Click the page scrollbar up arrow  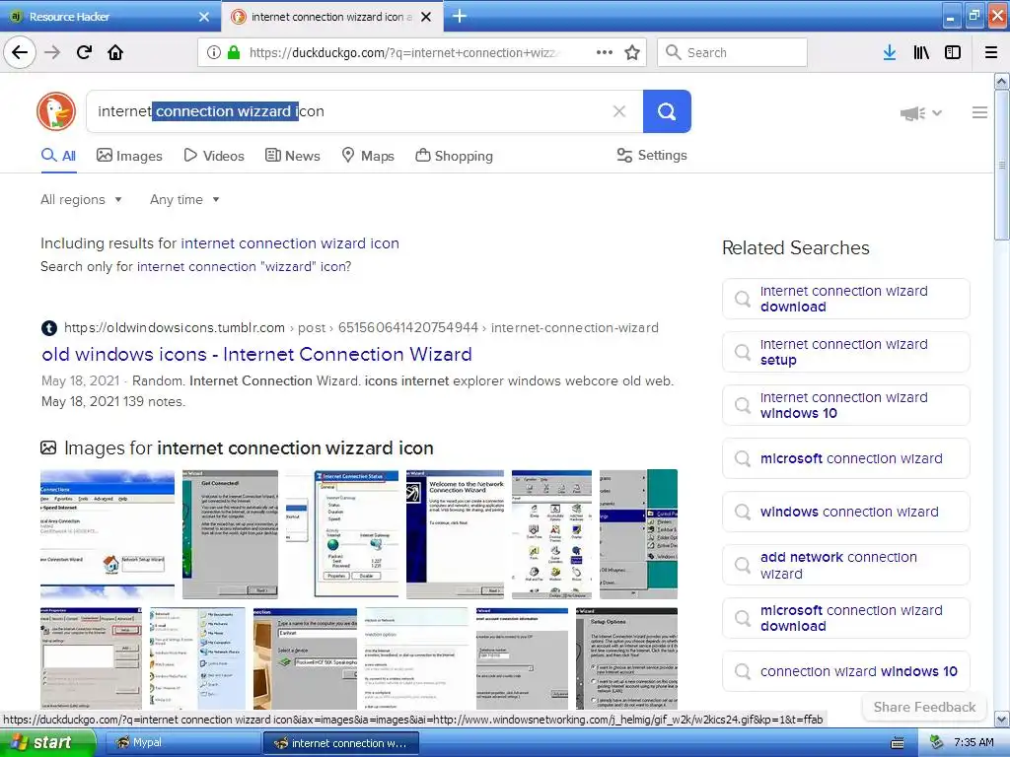(x=1002, y=81)
